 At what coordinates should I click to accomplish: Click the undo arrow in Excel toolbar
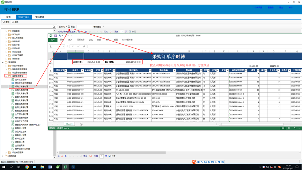(60, 36)
